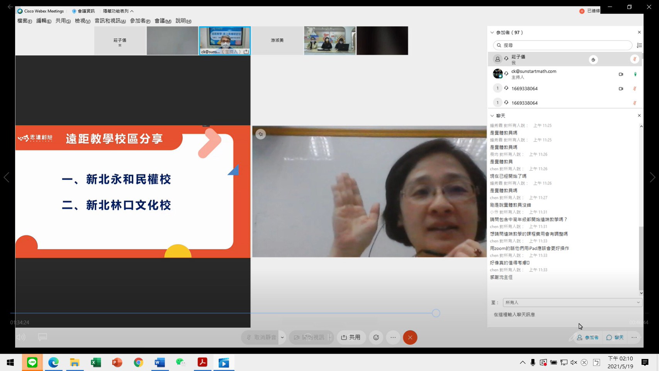Screen dimensions: 659x371
Task: Collapse the 聊天 chat panel section
Action: coord(492,116)
